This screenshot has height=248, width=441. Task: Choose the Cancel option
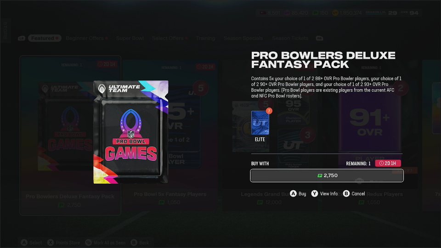tap(358, 194)
